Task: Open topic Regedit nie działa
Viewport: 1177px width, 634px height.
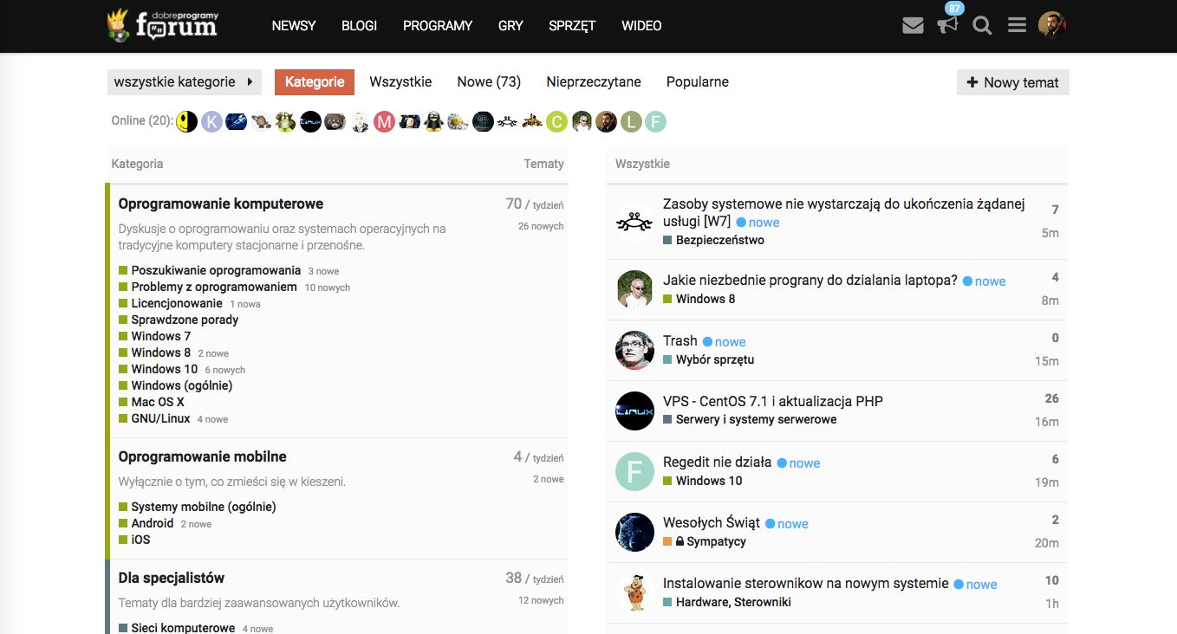Action: pyautogui.click(x=717, y=462)
